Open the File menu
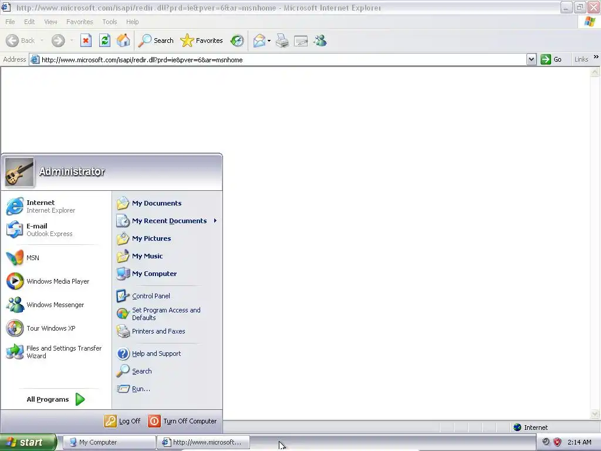Image resolution: width=601 pixels, height=451 pixels. click(10, 22)
